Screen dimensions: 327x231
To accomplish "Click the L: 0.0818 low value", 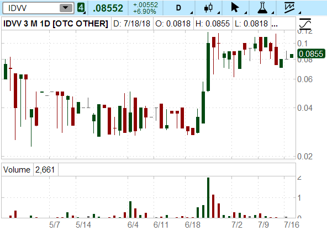I will (251, 24).
